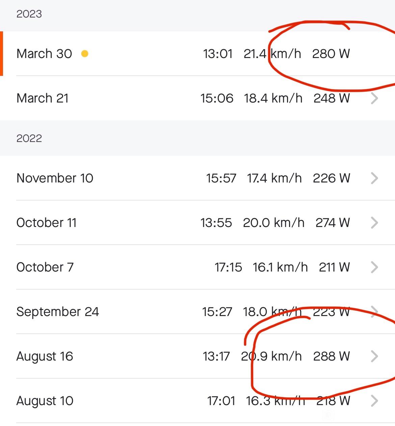Open the March 21 effort chevron
The height and width of the screenshot is (426, 395).
point(374,98)
